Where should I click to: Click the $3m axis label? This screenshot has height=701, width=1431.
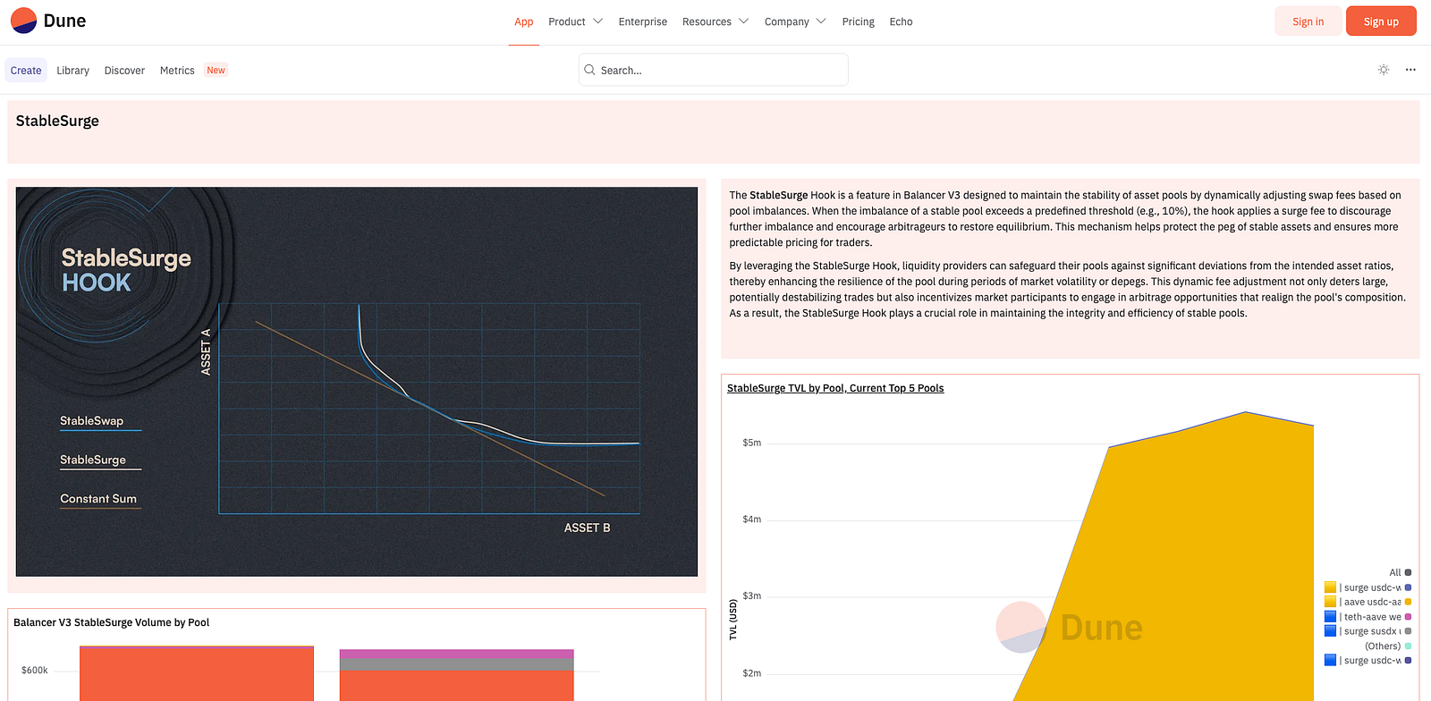click(752, 595)
